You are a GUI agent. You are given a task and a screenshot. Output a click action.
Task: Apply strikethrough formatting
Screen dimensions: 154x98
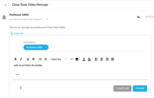tap(33, 59)
